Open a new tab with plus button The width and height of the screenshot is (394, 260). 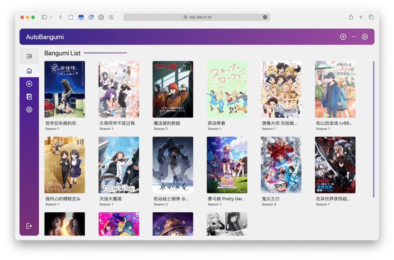361,17
